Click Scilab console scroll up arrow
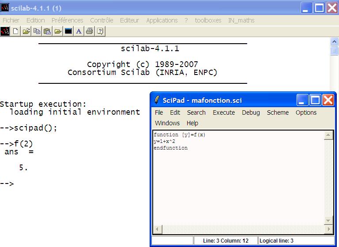Screen dimensions: 339x247 click(x=334, y=41)
